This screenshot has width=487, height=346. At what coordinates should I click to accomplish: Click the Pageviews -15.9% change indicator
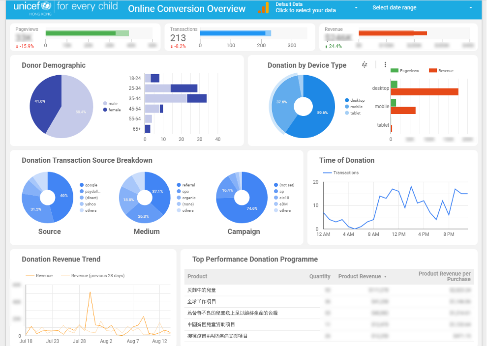(x=25, y=46)
